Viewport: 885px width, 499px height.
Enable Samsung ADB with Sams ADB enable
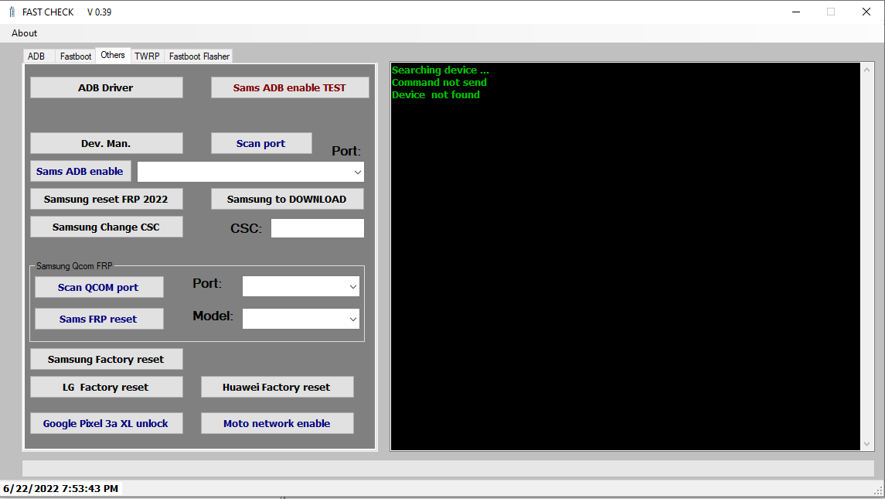[x=80, y=171]
